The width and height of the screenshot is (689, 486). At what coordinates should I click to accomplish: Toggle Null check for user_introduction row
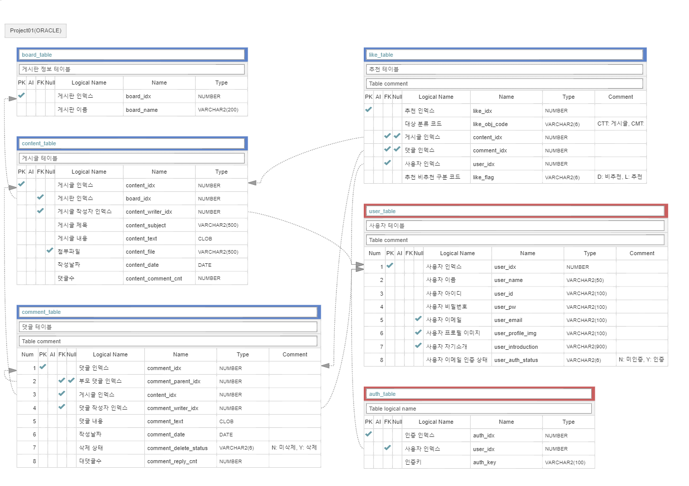(x=418, y=346)
